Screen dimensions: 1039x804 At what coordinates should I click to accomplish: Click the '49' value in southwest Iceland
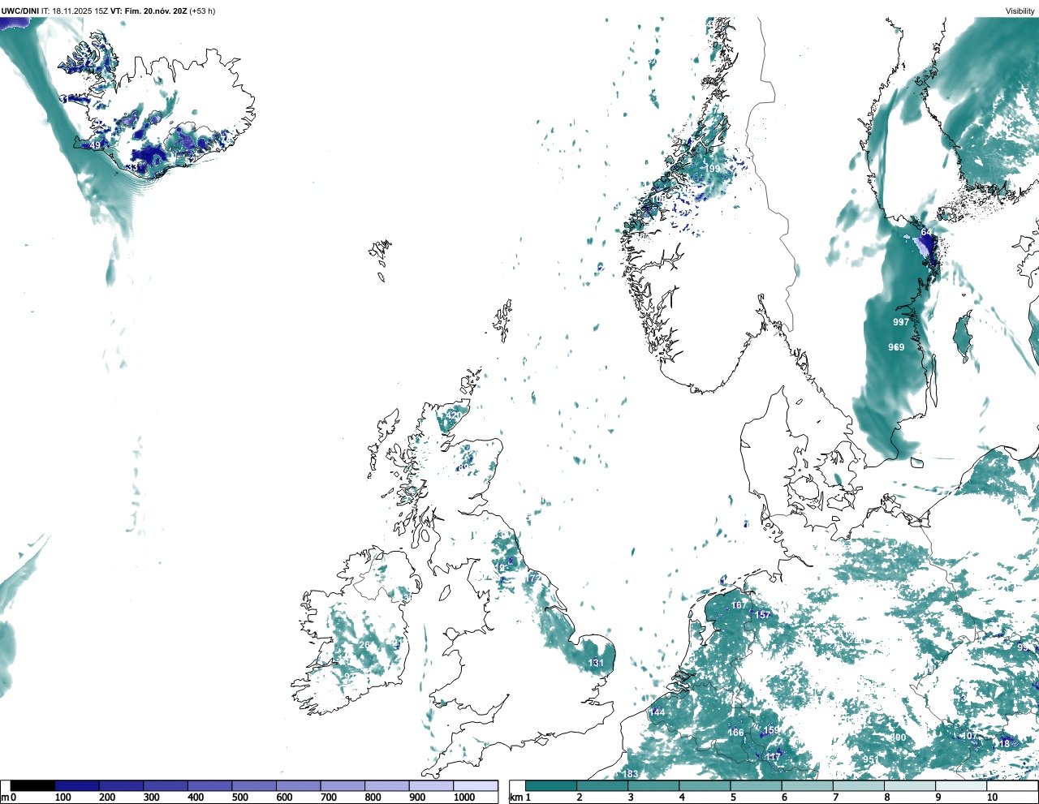point(95,146)
